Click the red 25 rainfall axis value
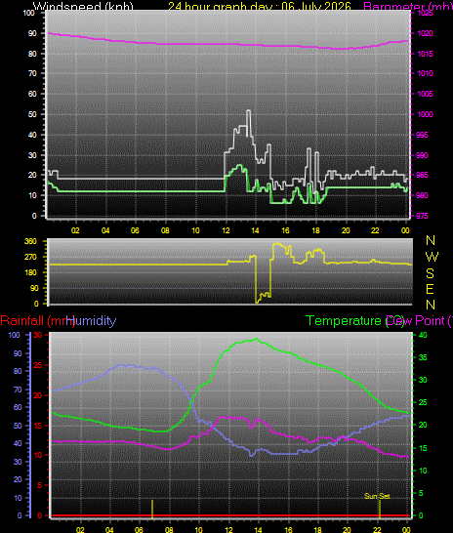This screenshot has width=453, height=533. click(38, 365)
